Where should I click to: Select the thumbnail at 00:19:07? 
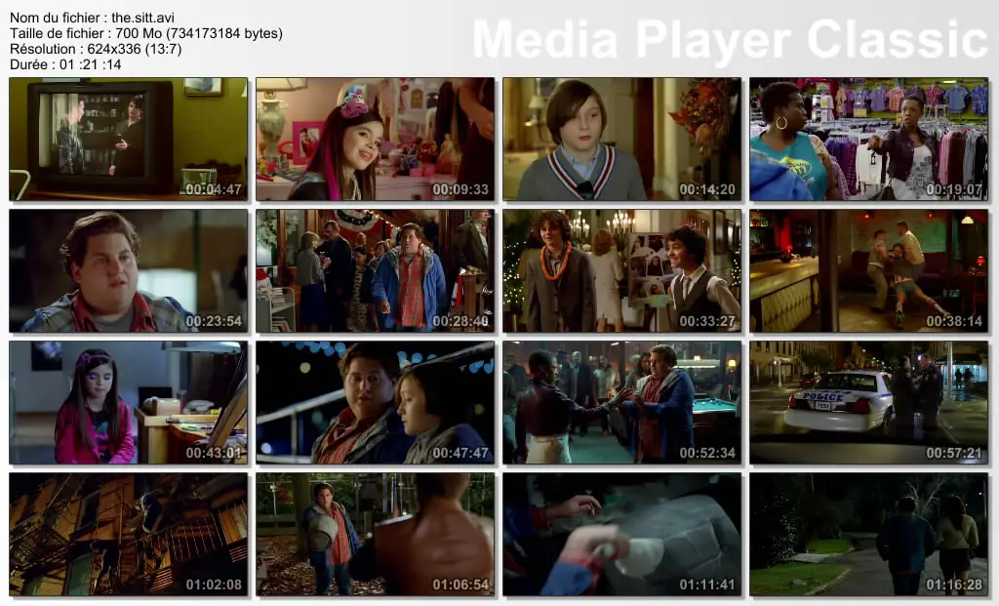[x=868, y=139]
